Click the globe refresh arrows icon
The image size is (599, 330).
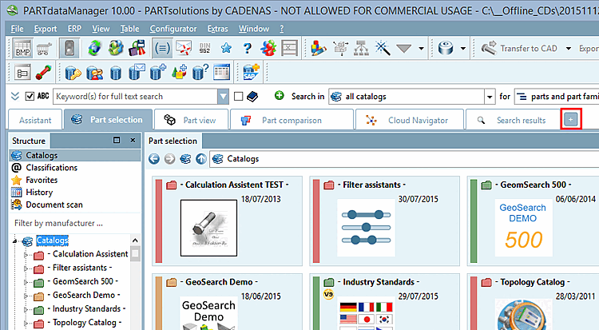(94, 48)
